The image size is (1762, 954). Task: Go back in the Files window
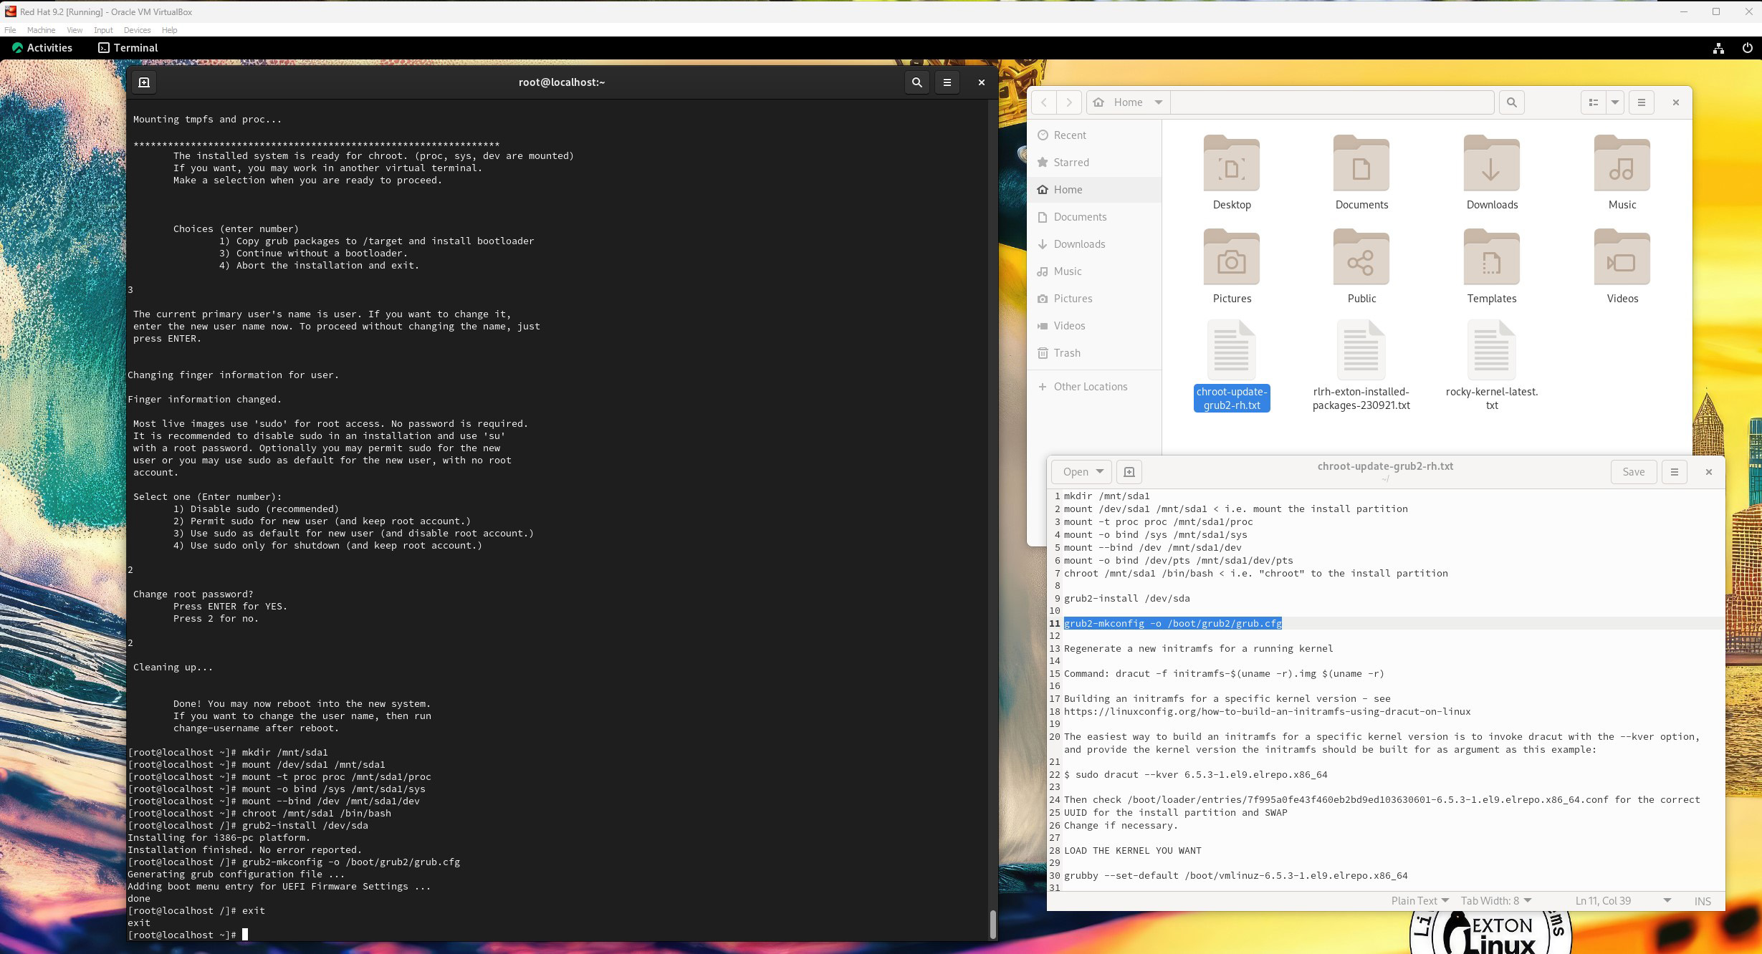[x=1044, y=102]
